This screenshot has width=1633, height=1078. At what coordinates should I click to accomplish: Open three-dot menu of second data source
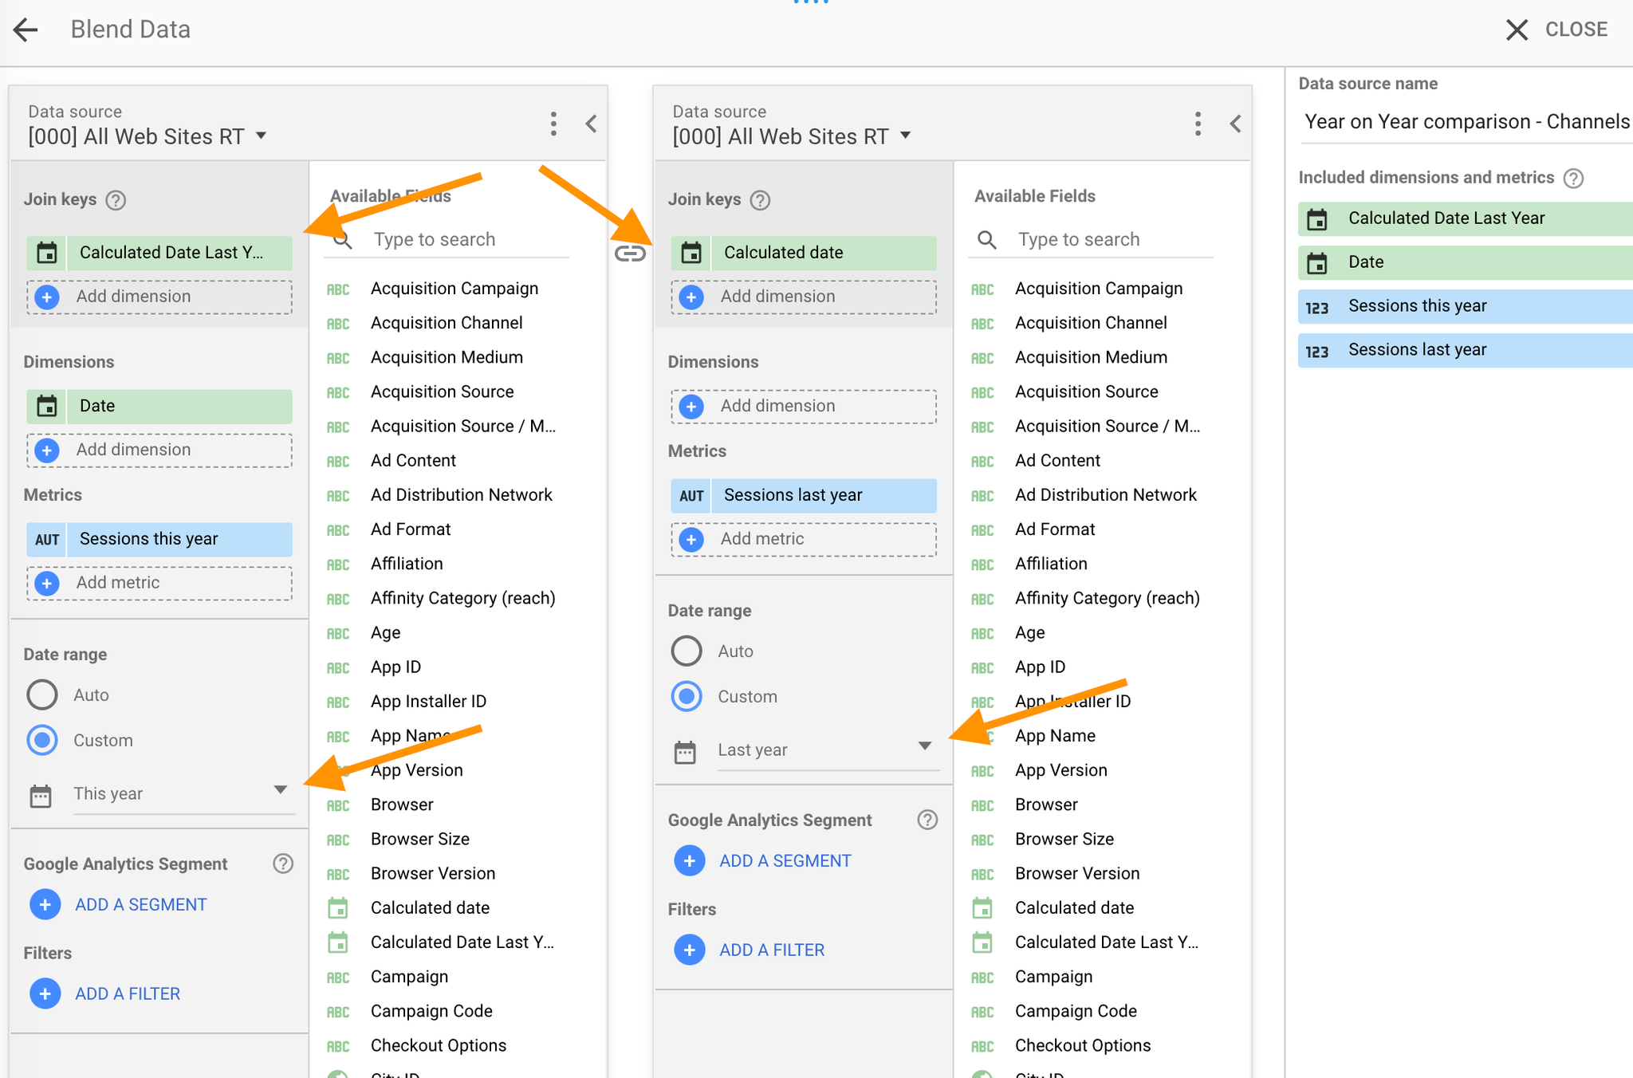1198,124
